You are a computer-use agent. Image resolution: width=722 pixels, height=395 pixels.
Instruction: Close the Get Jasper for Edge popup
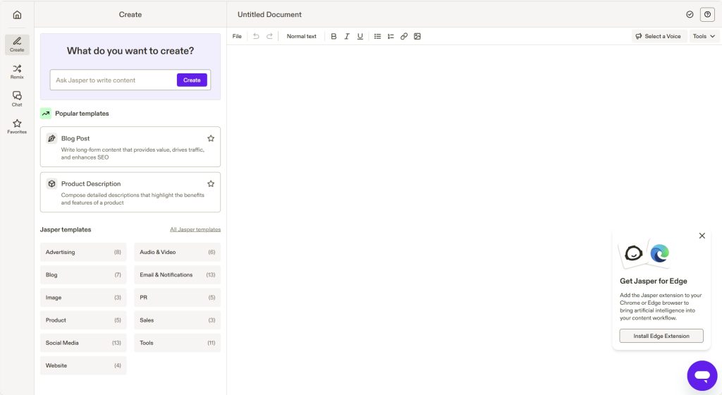[x=702, y=236]
